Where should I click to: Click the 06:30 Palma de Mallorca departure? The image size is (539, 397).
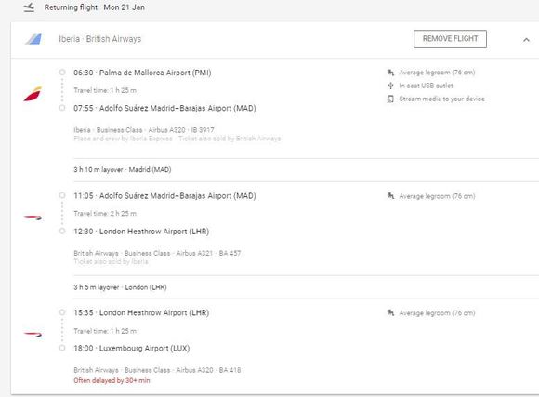point(142,73)
